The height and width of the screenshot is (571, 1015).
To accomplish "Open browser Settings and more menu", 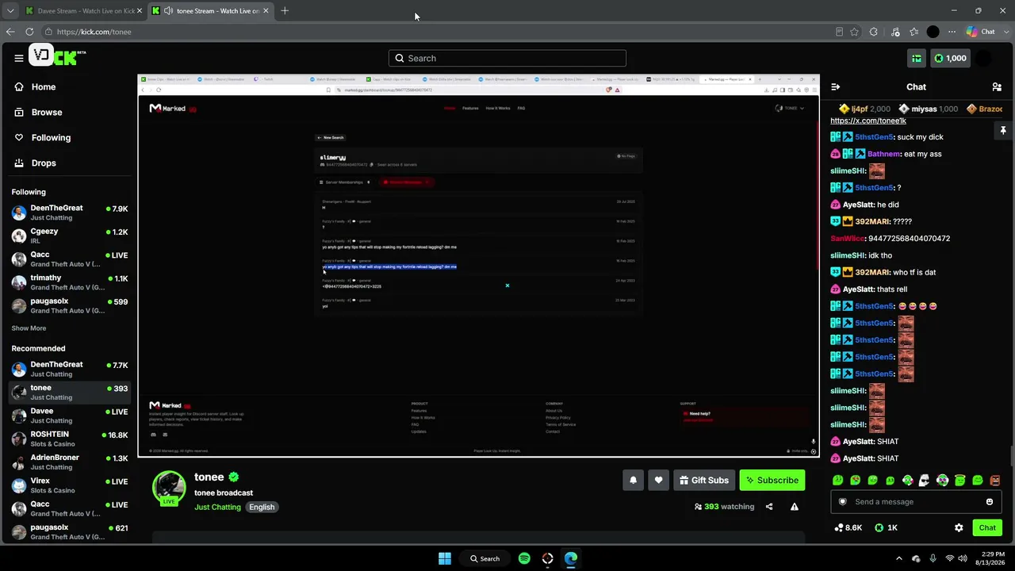I will click(x=952, y=32).
